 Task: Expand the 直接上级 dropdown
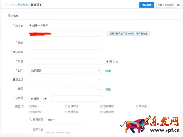point(65,80)
